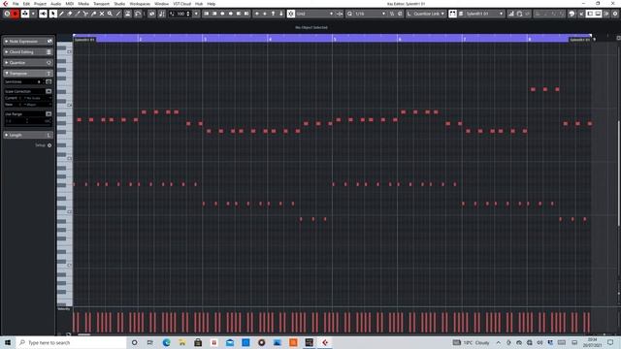Toggle the Scale Correction switch

(x=49, y=91)
